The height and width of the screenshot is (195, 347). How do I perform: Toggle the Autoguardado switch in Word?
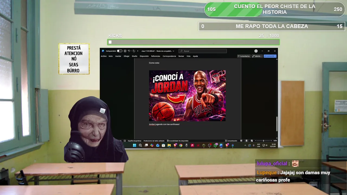pos(120,51)
